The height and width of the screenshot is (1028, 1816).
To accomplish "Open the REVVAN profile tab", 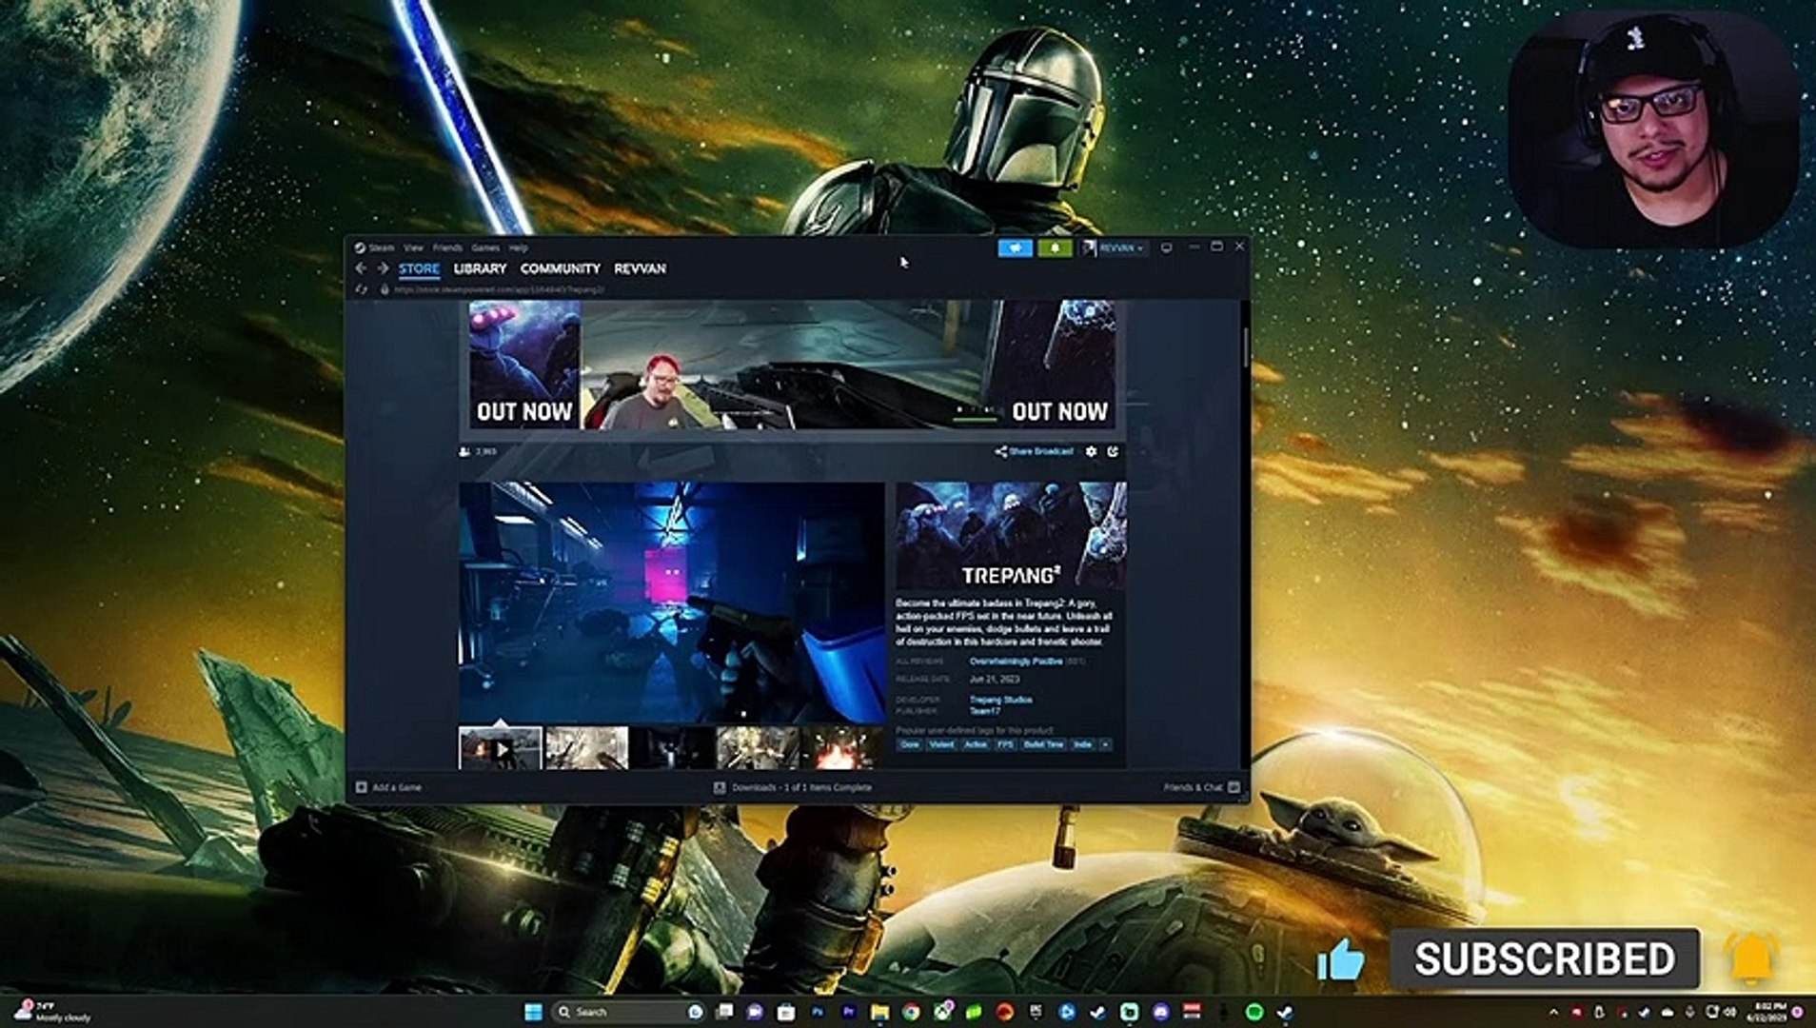I will (640, 268).
